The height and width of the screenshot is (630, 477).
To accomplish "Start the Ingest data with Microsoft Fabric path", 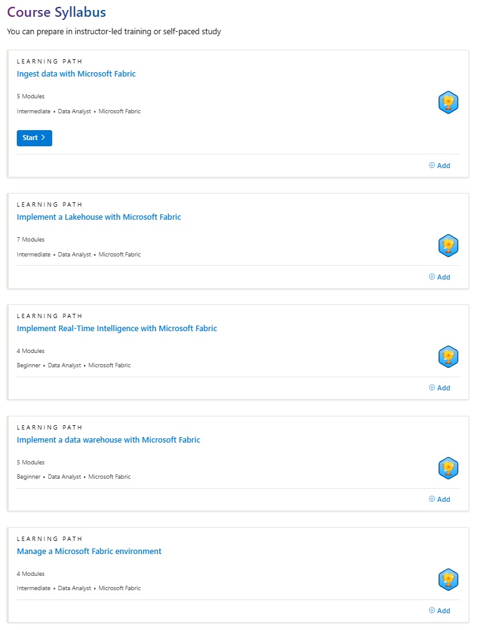I will pos(35,138).
